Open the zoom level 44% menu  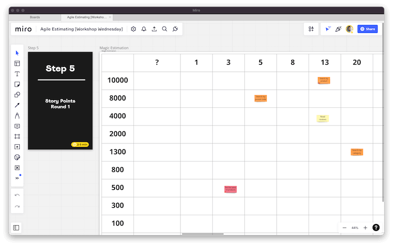(x=355, y=228)
